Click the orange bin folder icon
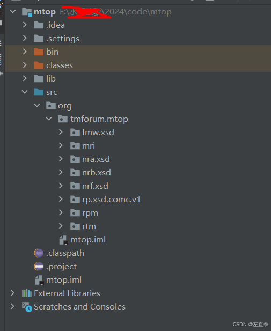Image resolution: width=271 pixels, height=331 pixels. (39, 52)
